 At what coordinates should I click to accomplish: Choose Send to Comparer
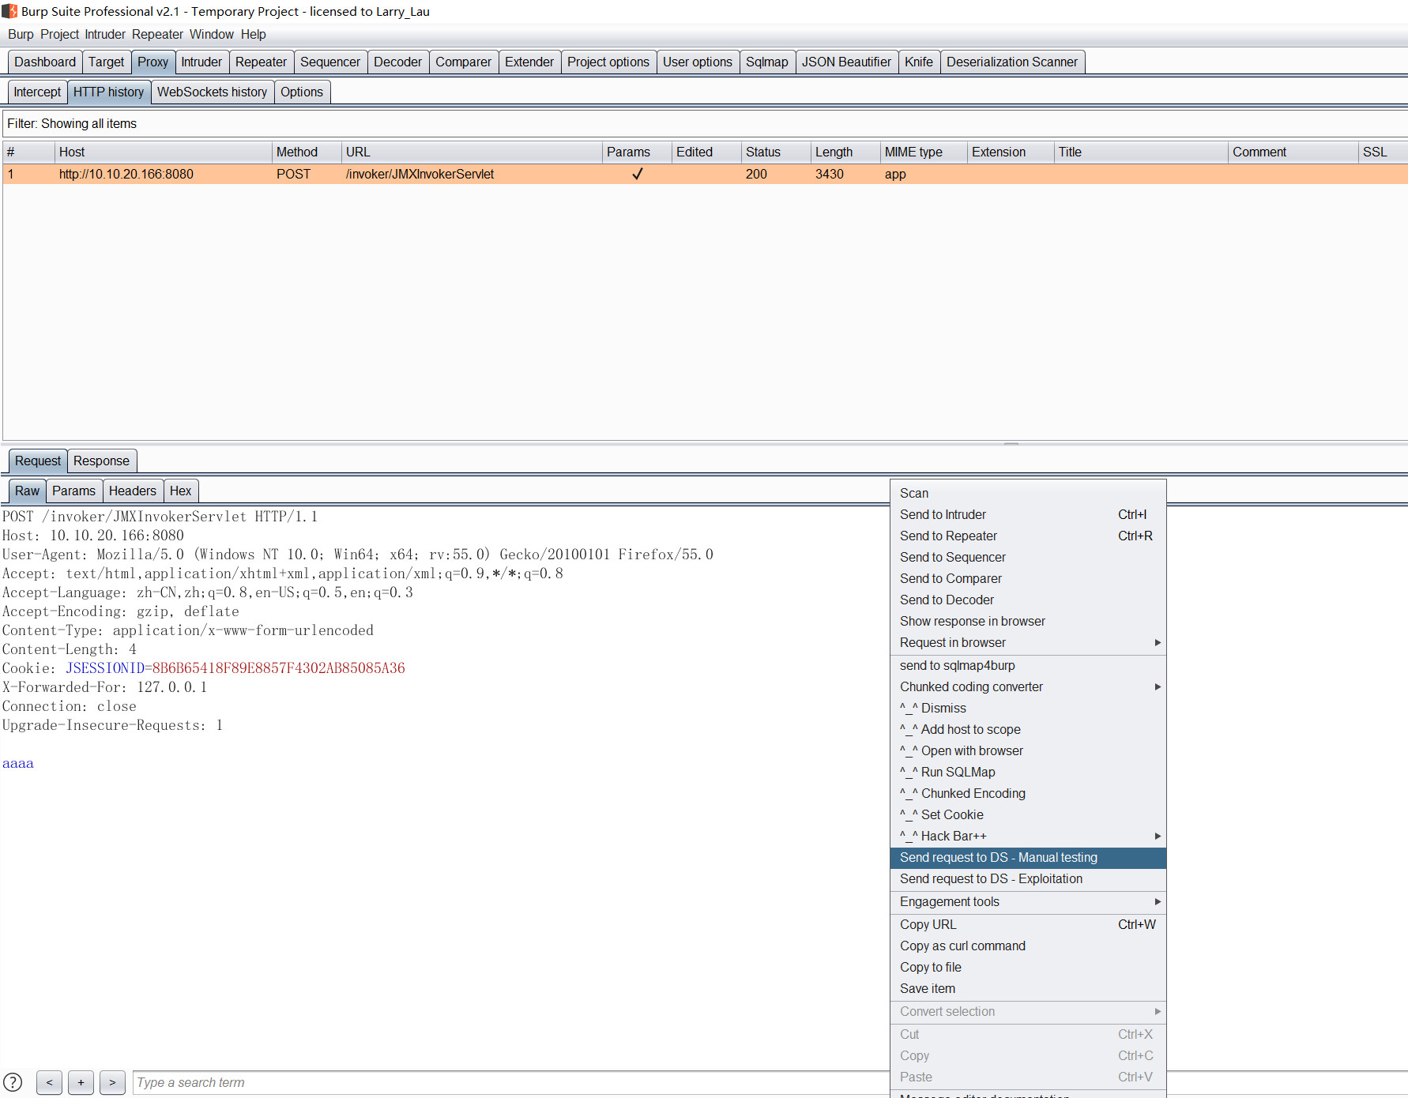click(x=1028, y=578)
